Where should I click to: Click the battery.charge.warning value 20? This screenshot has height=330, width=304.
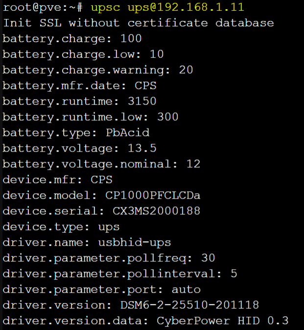click(186, 70)
